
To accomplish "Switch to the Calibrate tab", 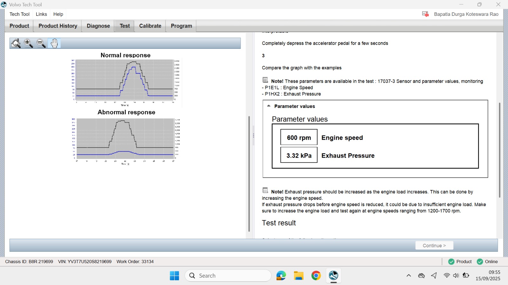I will (150, 26).
